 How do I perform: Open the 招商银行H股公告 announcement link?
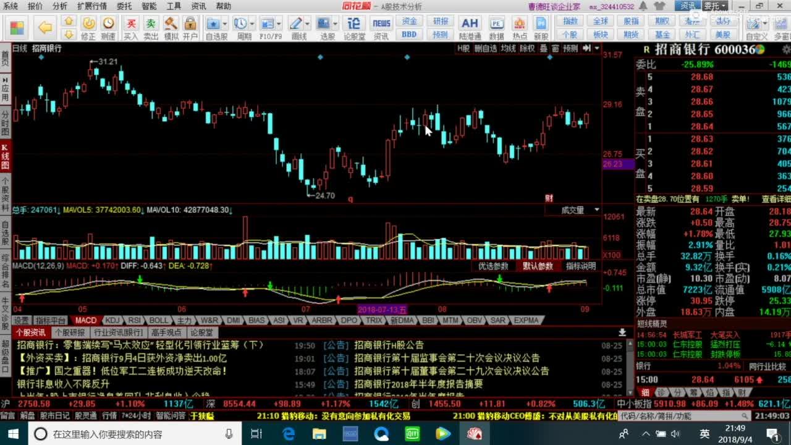coord(389,345)
